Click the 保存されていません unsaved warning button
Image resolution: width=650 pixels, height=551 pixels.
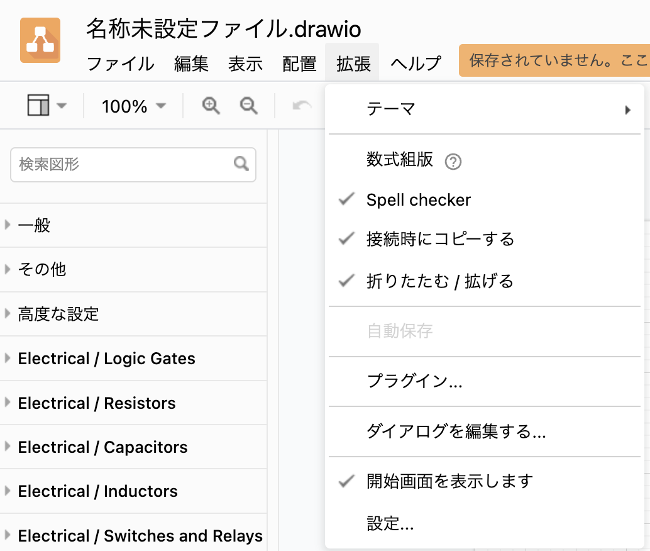pyautogui.click(x=554, y=60)
